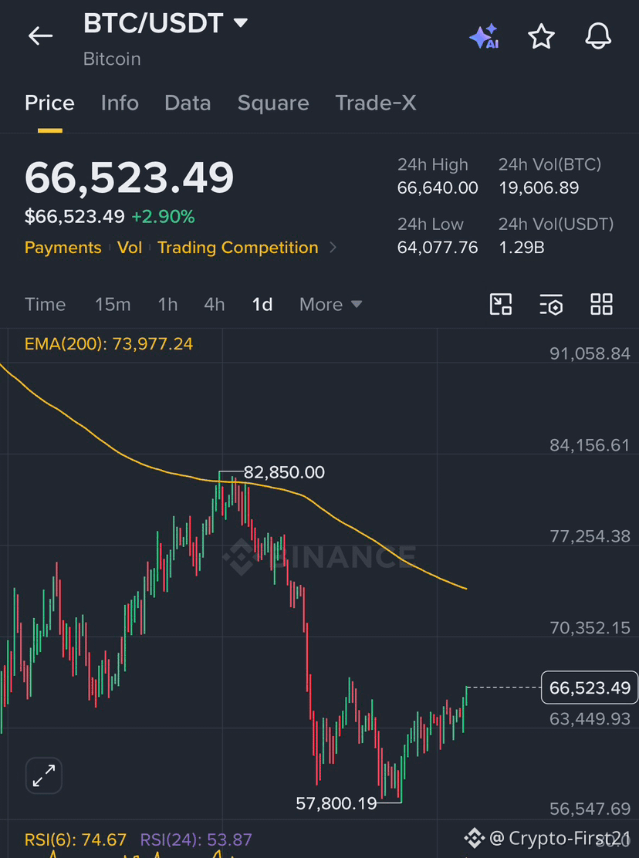
Task: Tap the 91,058.84 price axis label
Action: [590, 354]
